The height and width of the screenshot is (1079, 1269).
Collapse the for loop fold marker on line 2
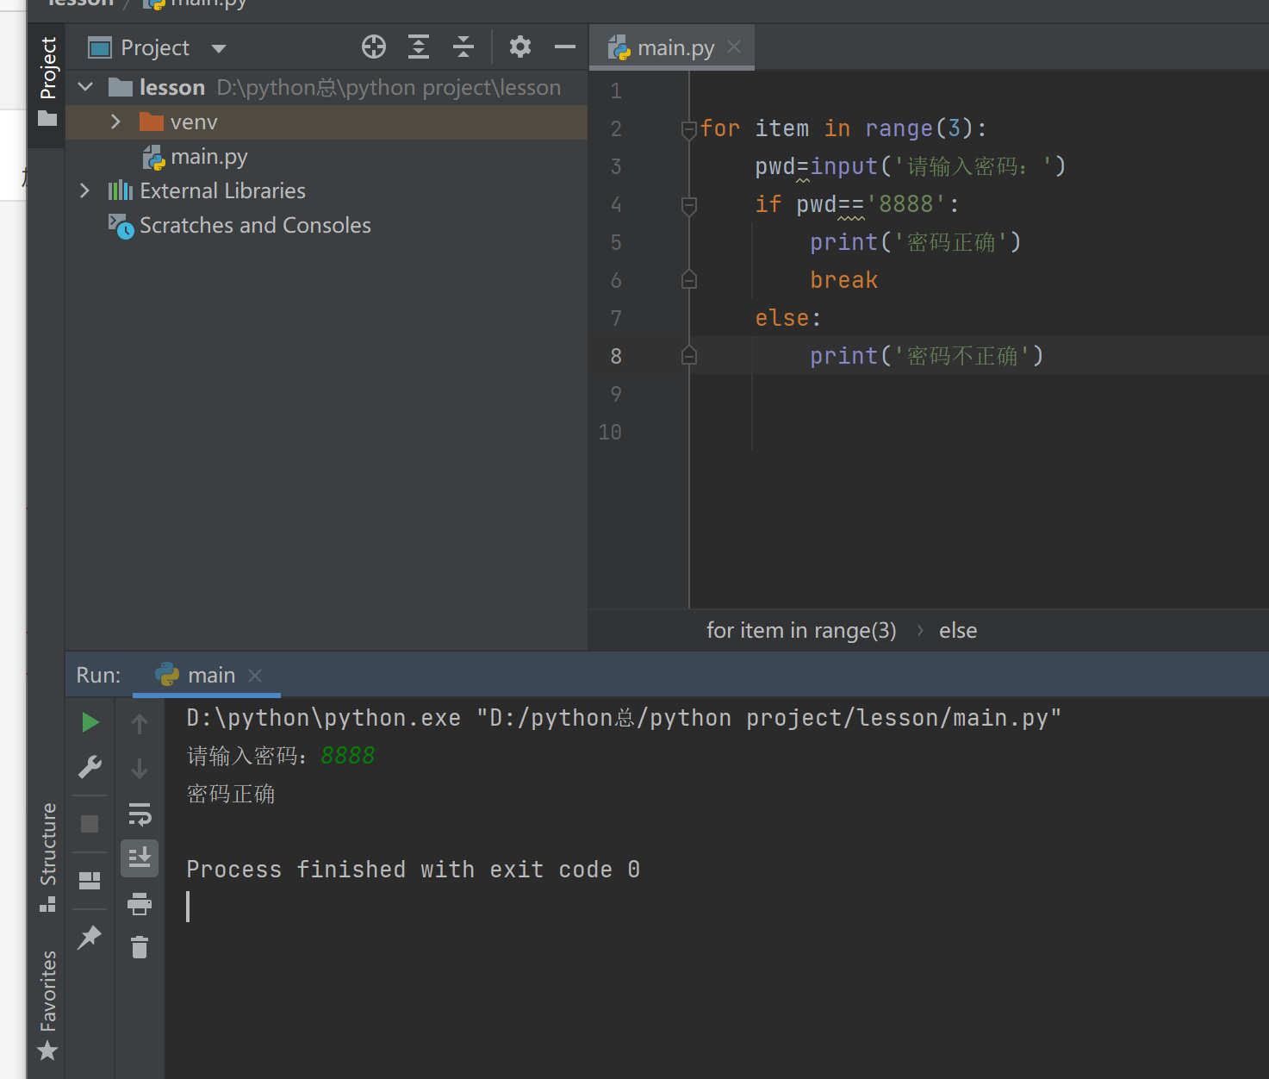click(x=689, y=130)
